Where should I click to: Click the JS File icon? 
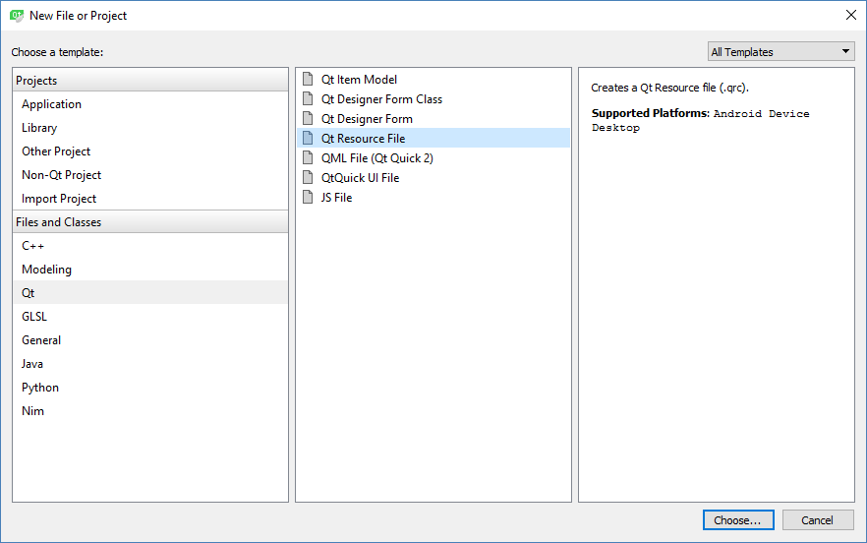tap(309, 198)
